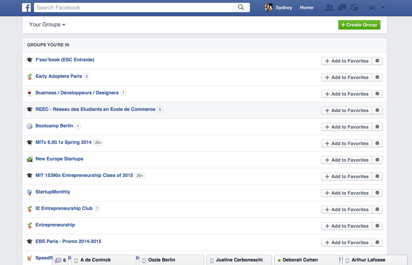Open IE Entrepreneurship Club group link
This screenshot has height=265, width=412.
point(64,208)
